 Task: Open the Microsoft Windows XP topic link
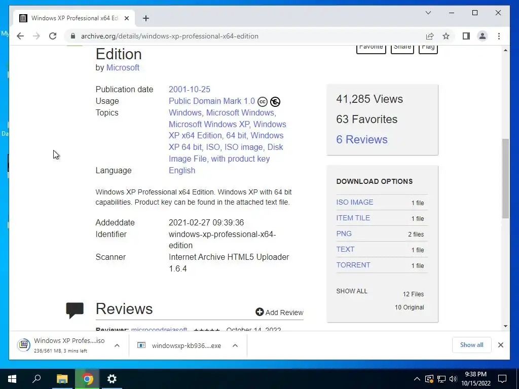tap(209, 124)
